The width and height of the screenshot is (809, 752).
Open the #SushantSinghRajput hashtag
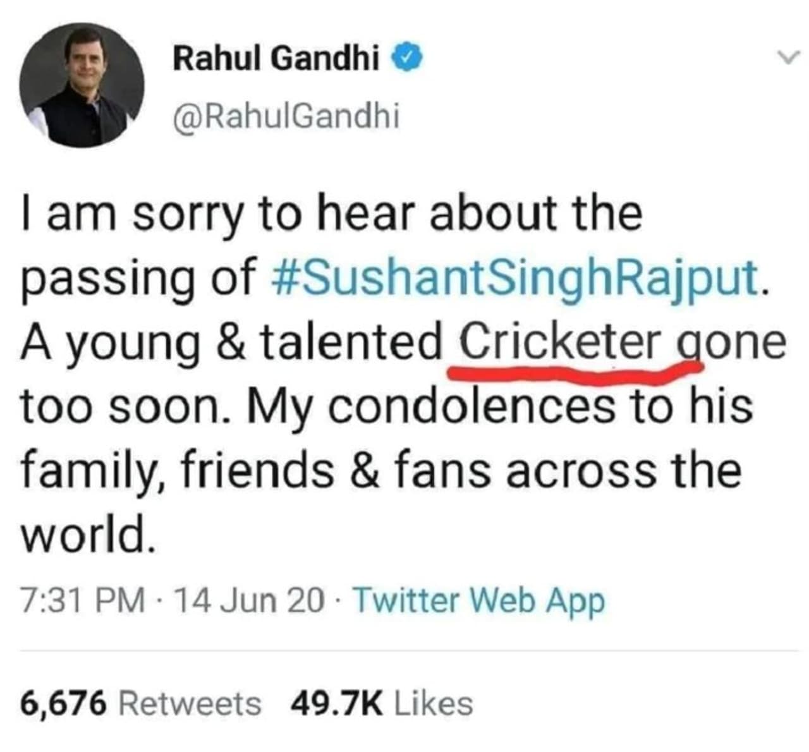(514, 276)
